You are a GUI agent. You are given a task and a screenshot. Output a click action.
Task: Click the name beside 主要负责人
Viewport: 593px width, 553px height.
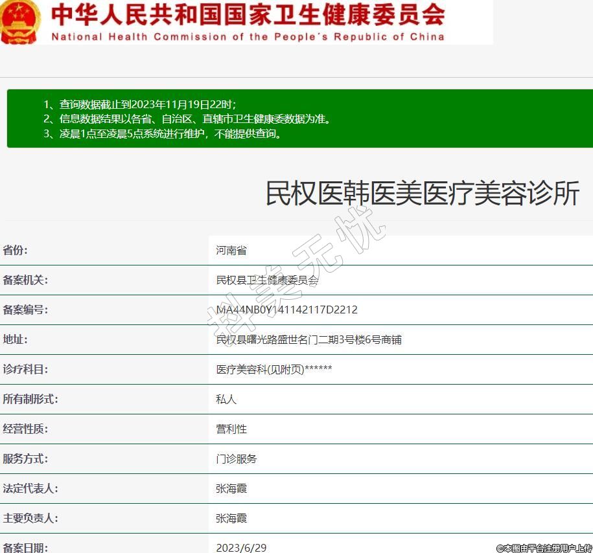(x=231, y=518)
